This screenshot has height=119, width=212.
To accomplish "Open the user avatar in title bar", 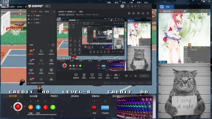I will click(x=122, y=6).
